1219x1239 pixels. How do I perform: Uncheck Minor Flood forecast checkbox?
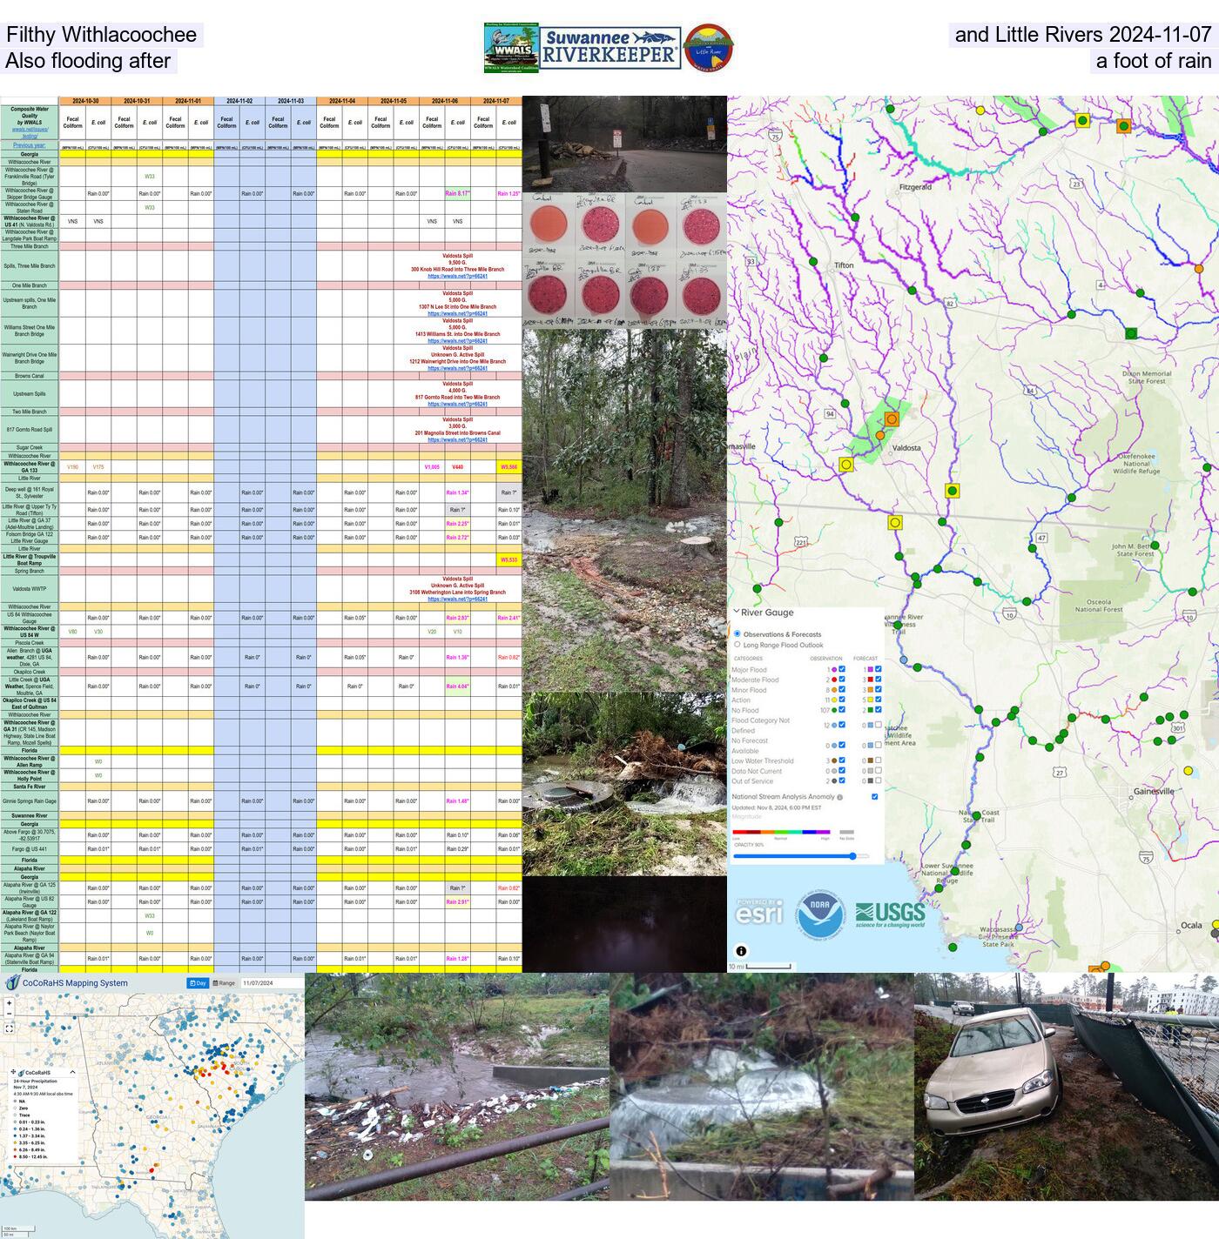point(878,690)
